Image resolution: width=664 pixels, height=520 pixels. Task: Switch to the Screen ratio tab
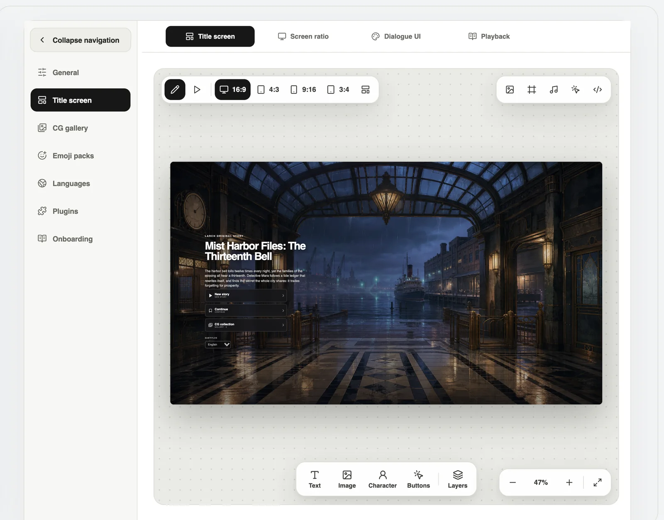click(x=303, y=36)
